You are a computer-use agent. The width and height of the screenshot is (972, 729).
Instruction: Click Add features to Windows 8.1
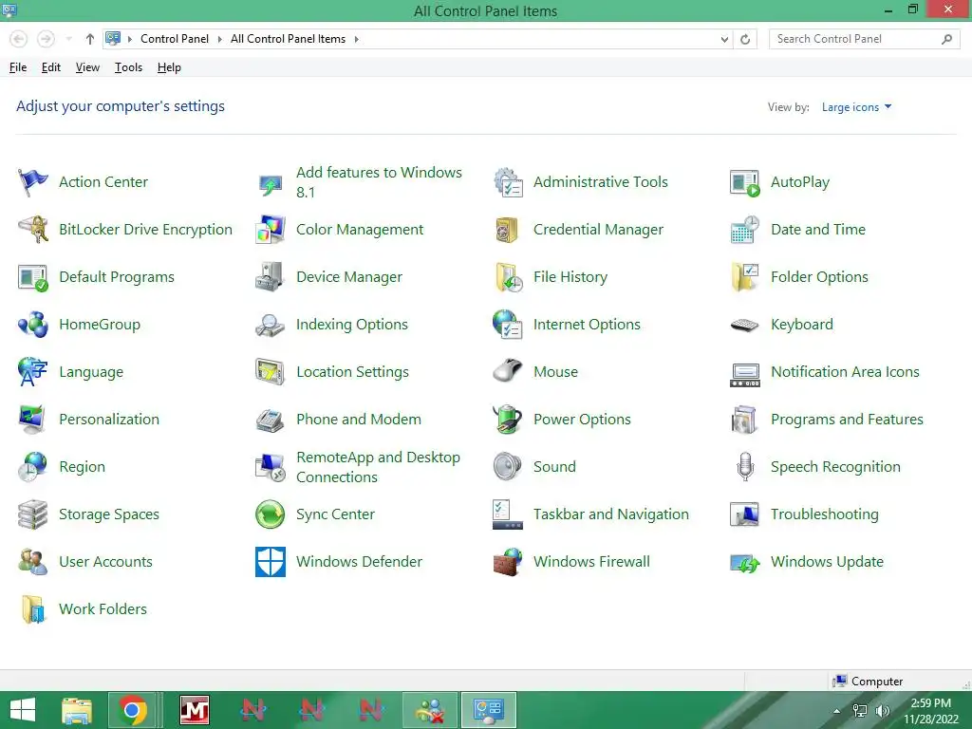(379, 182)
